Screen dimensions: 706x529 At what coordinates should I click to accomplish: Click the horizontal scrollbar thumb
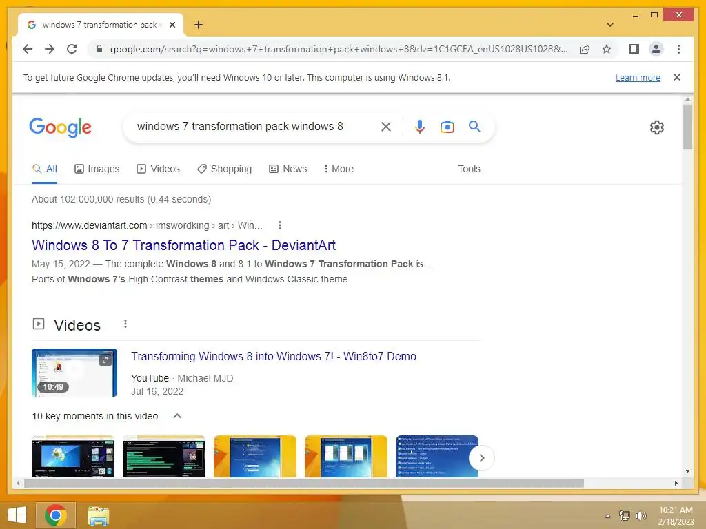point(304,483)
